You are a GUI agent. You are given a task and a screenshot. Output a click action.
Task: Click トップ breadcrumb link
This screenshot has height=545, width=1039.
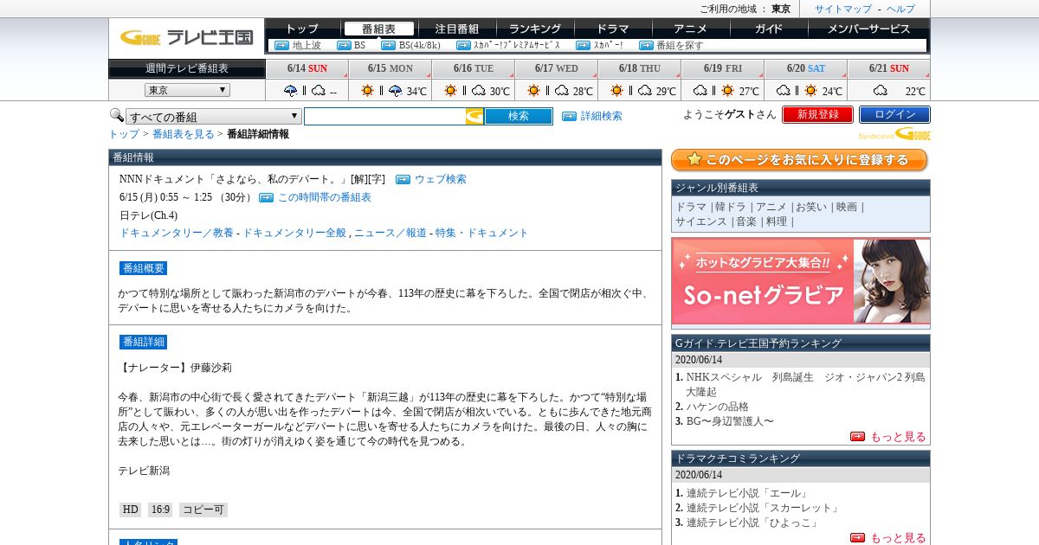[124, 134]
